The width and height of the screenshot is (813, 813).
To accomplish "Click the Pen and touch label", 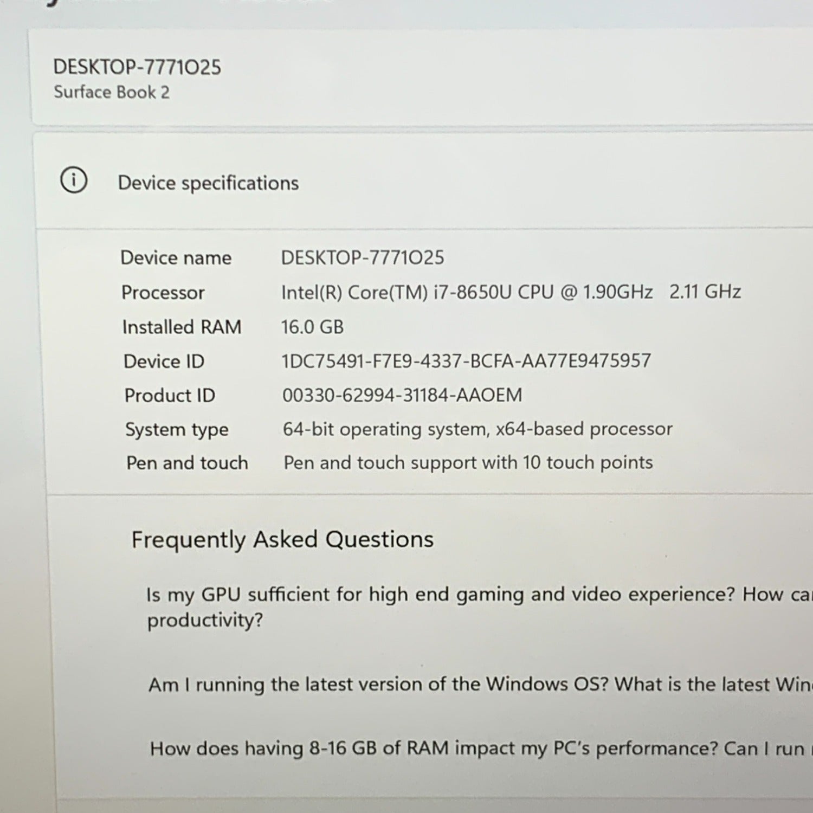I will tap(187, 463).
